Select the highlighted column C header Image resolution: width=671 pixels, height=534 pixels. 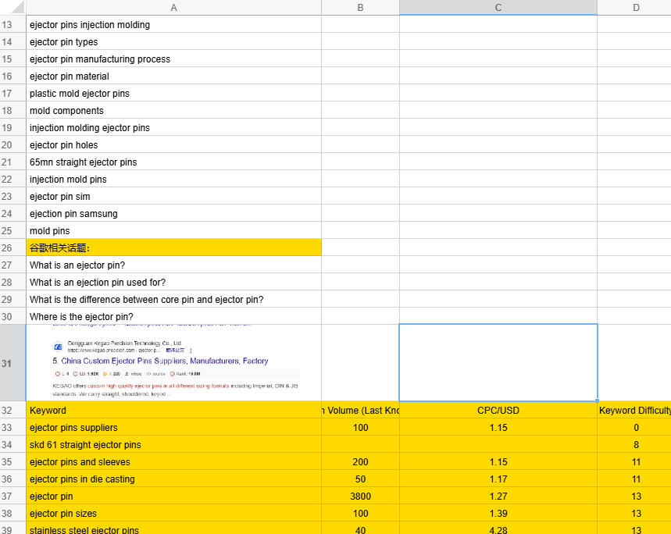coord(498,8)
